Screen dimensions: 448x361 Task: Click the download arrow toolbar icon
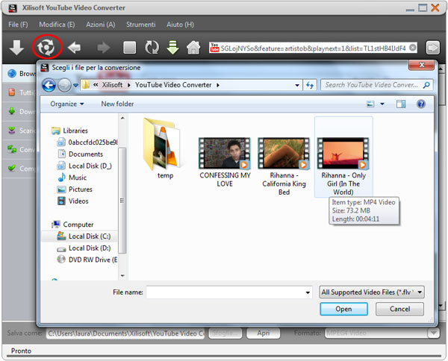click(16, 48)
